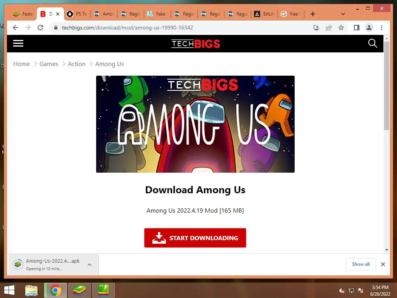Switch to the Fake tab
Image resolution: width=397 pixels, height=298 pixels.
pyautogui.click(x=157, y=14)
